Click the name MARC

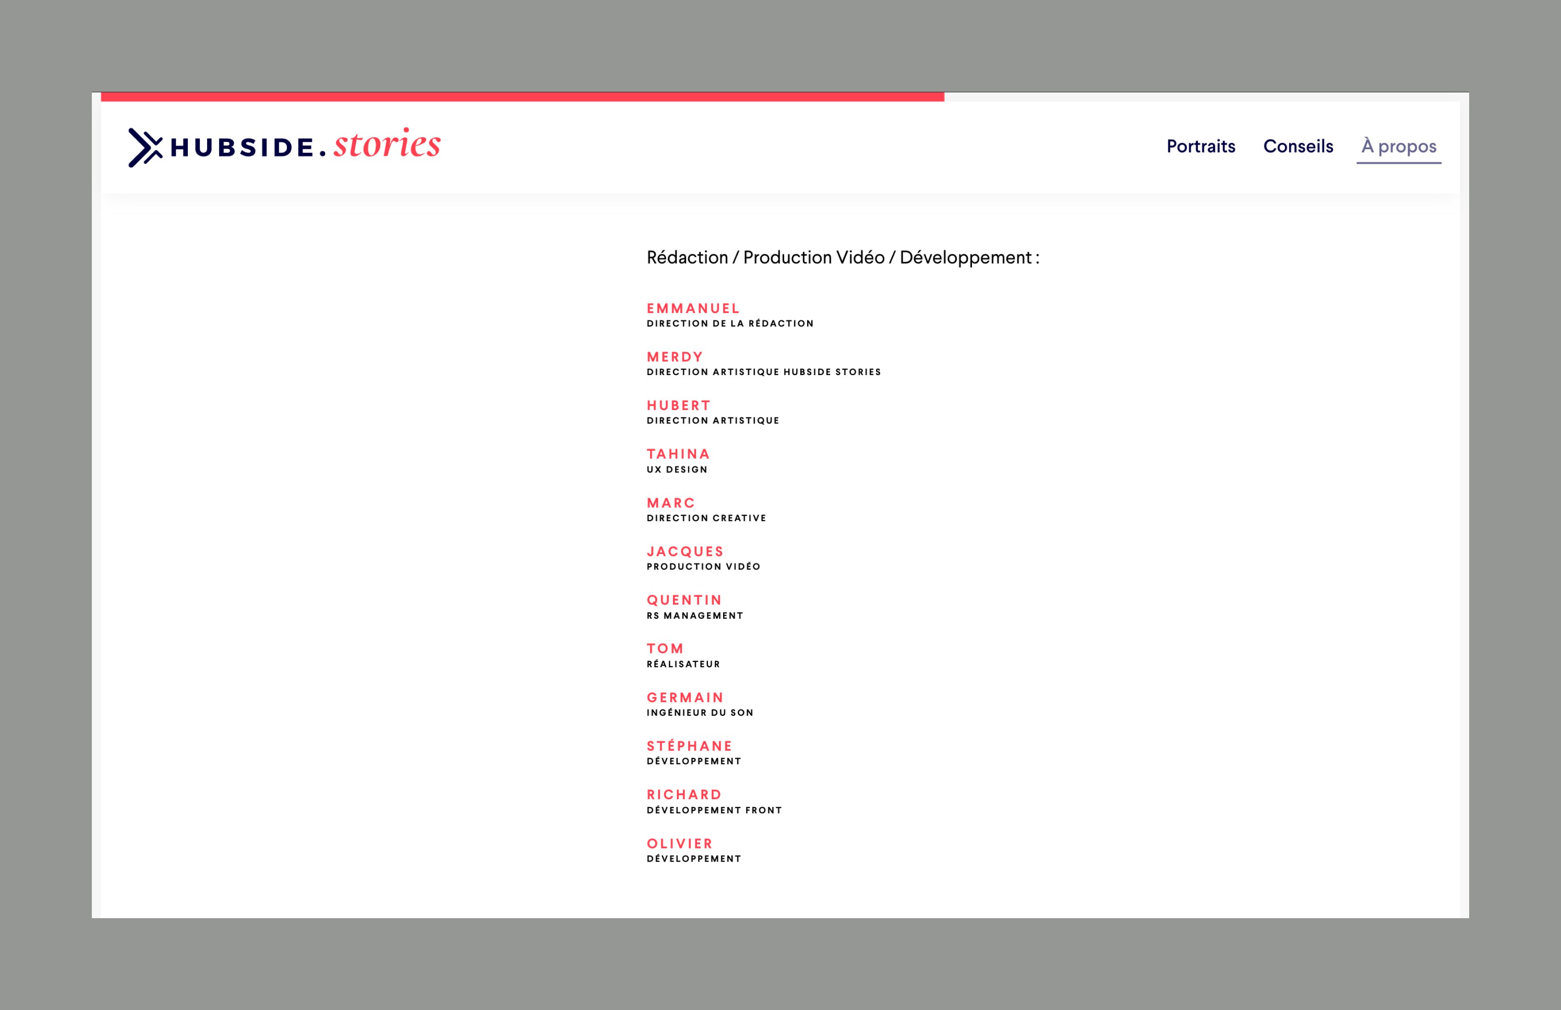[670, 503]
